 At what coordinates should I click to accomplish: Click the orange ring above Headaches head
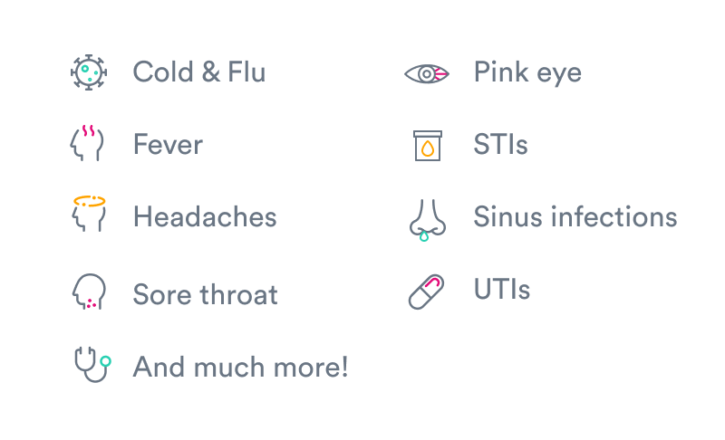pyautogui.click(x=89, y=200)
